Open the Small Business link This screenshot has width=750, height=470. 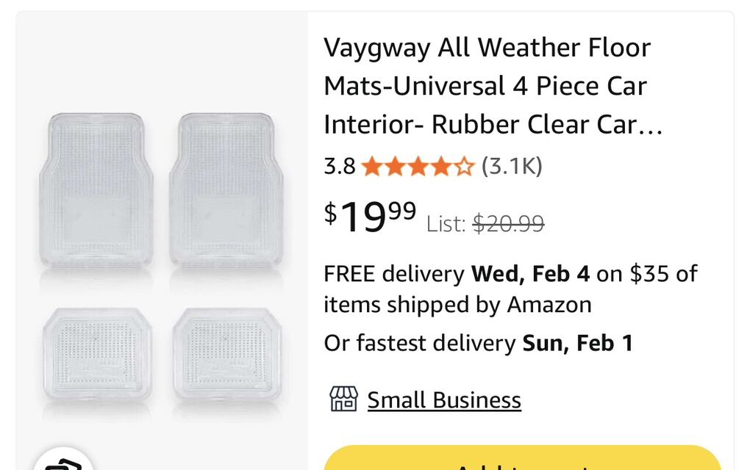pos(444,400)
